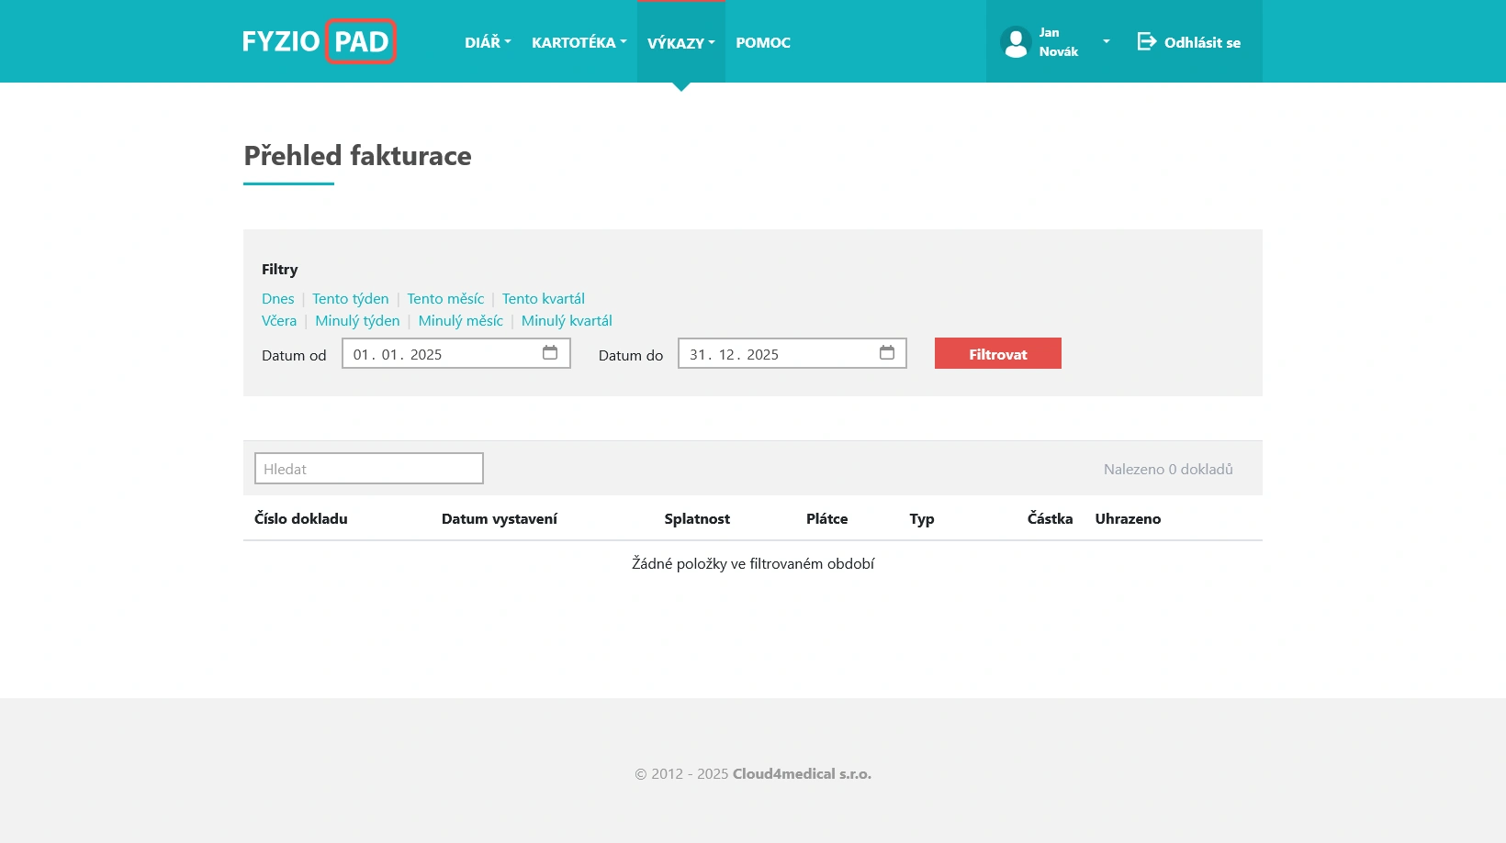Open the POMOC menu item
Screen dimensions: 1506x843
click(763, 42)
